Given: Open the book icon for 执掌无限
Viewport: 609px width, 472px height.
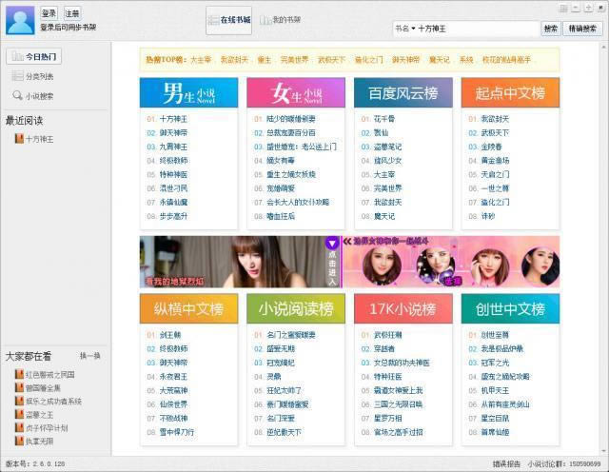Looking at the screenshot, I should tap(19, 441).
